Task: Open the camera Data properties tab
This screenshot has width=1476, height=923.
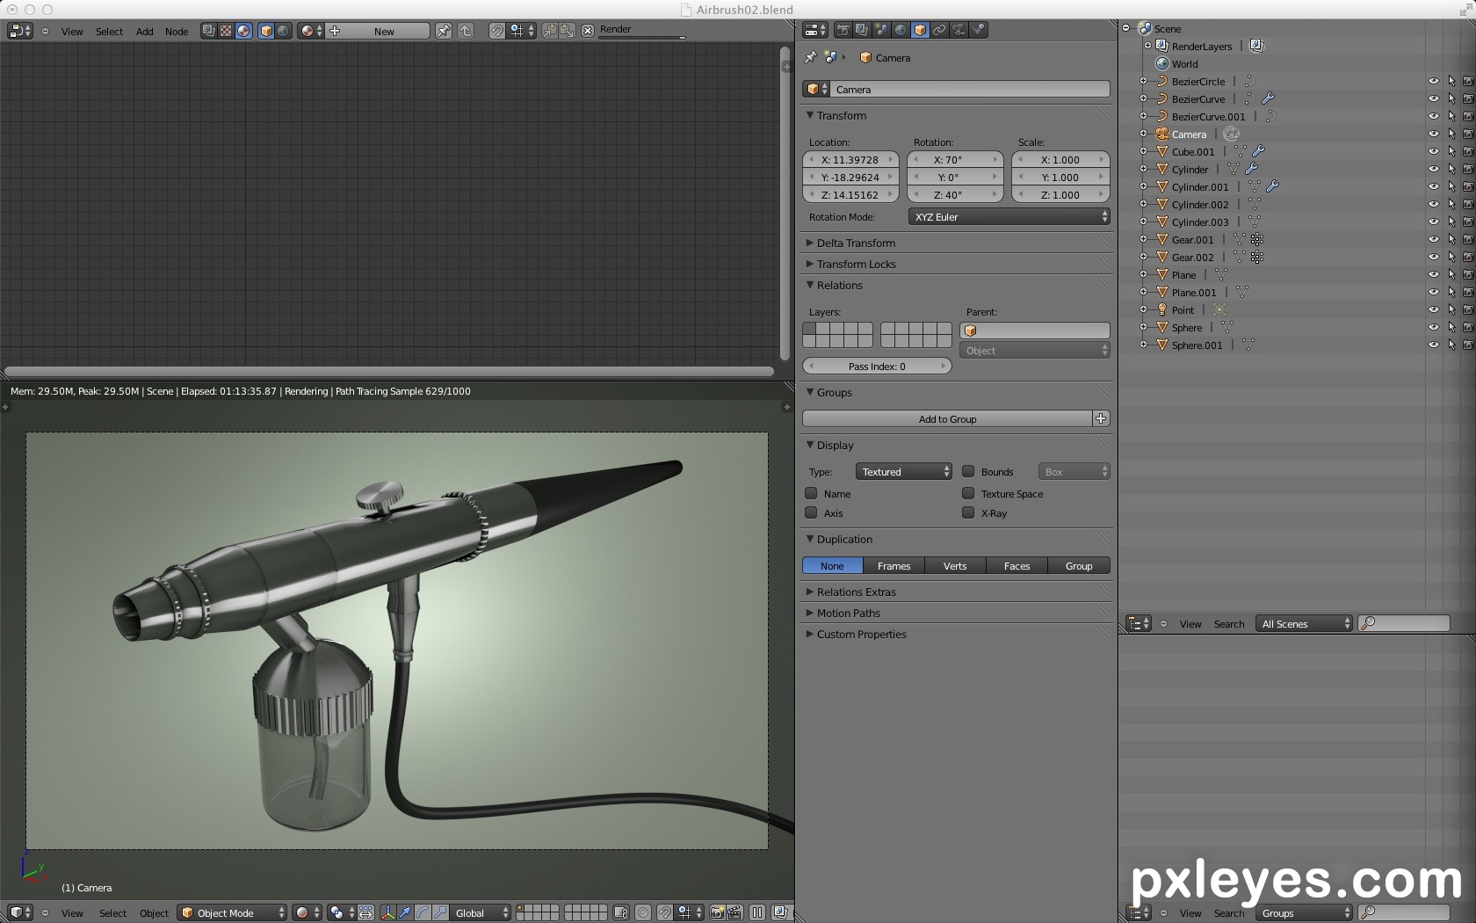Action: pyautogui.click(x=959, y=30)
